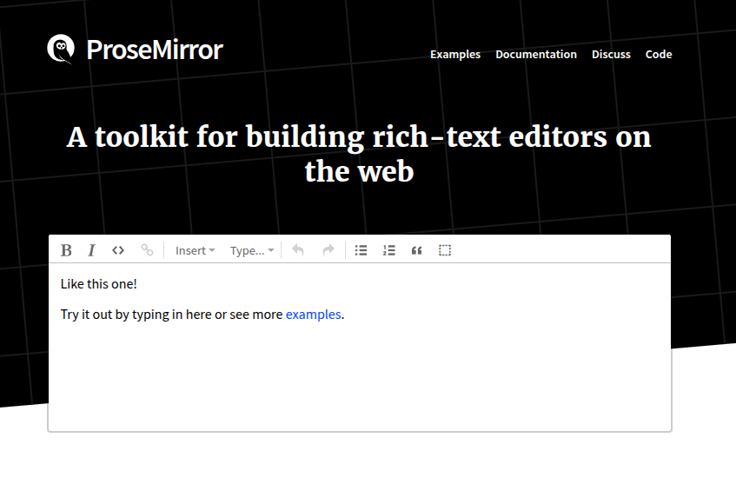Click the redo arrow icon
Viewport: 736px width, 484px height.
[328, 249]
